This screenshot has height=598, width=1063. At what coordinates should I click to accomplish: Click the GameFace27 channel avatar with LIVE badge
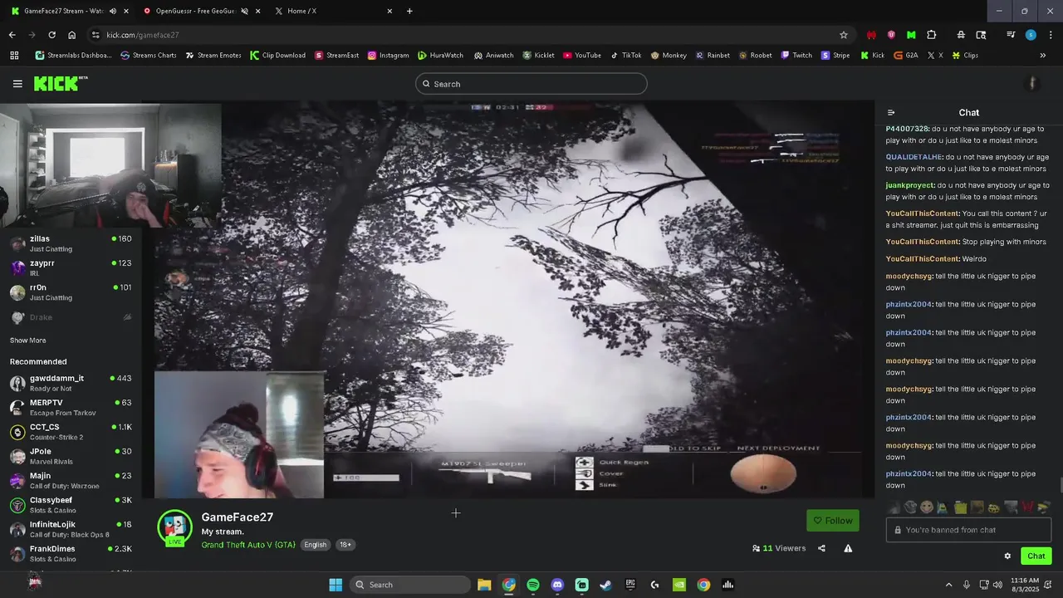click(174, 528)
